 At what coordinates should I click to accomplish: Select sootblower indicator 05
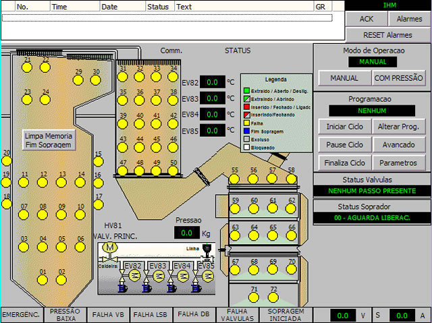[61, 247]
